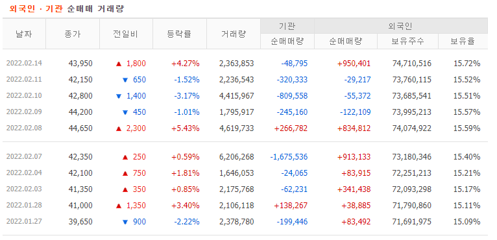Click the blue down arrow beside 1,400
The height and width of the screenshot is (240, 497).
pyautogui.click(x=119, y=96)
